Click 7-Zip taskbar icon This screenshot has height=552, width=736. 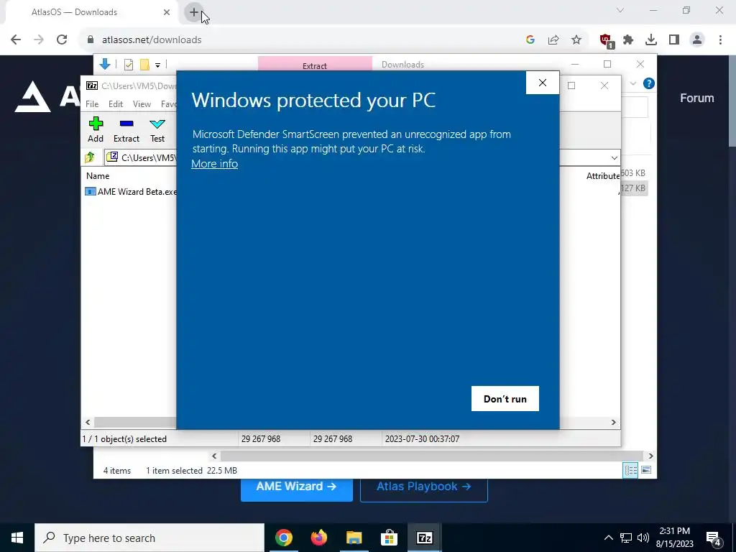(x=424, y=538)
